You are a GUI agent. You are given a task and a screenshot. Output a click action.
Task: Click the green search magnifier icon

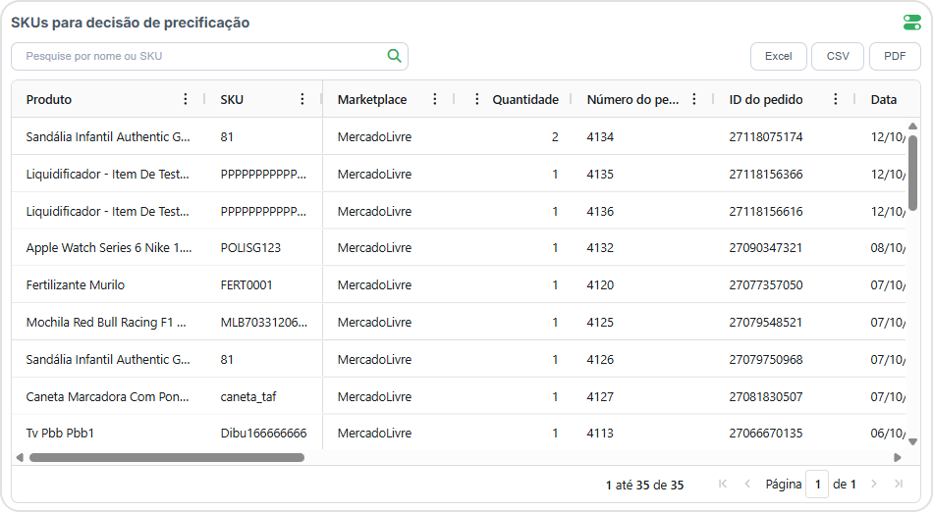394,56
